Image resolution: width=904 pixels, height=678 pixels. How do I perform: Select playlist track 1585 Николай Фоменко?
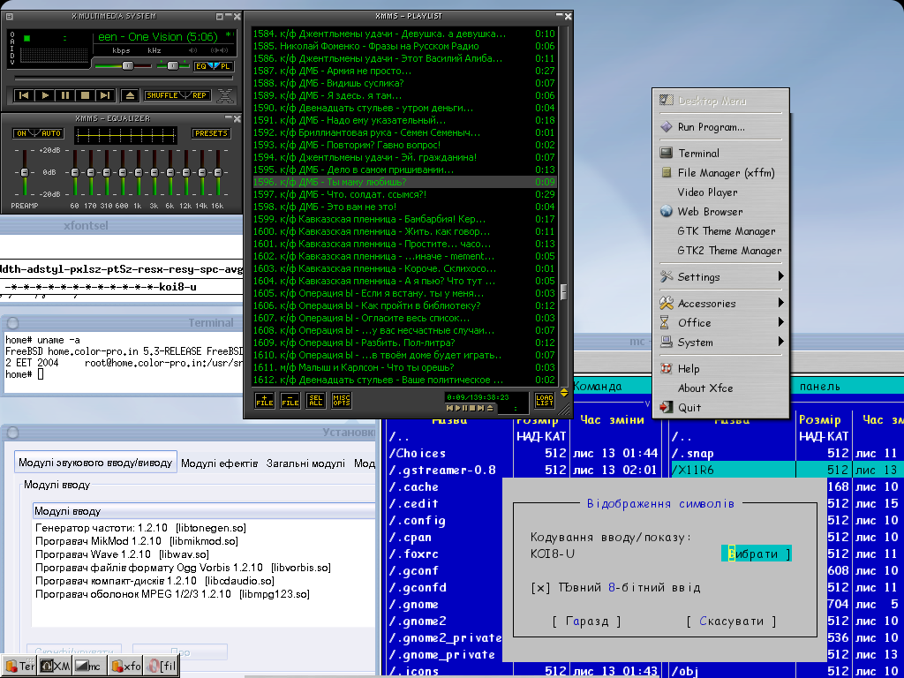(403, 46)
